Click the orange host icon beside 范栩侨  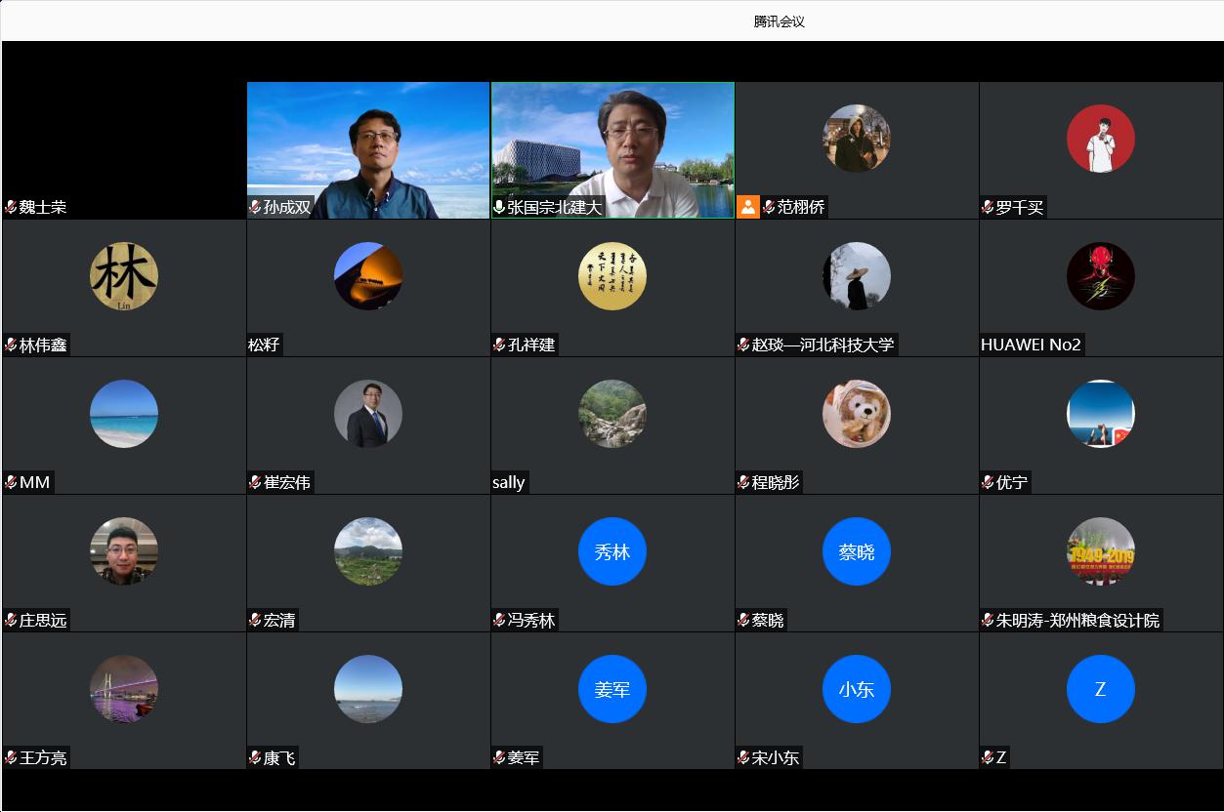click(748, 207)
